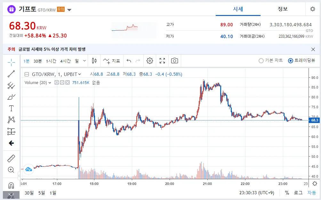Expand the Volume (20) indicator chevron

click(x=50, y=83)
